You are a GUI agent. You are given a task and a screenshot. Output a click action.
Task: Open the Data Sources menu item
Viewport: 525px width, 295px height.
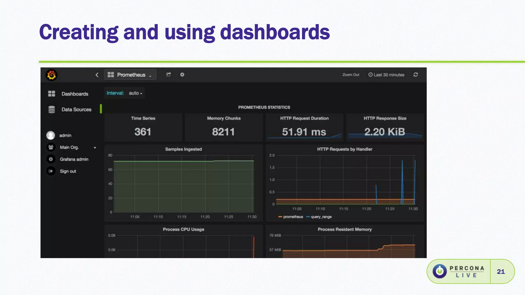[x=76, y=109]
